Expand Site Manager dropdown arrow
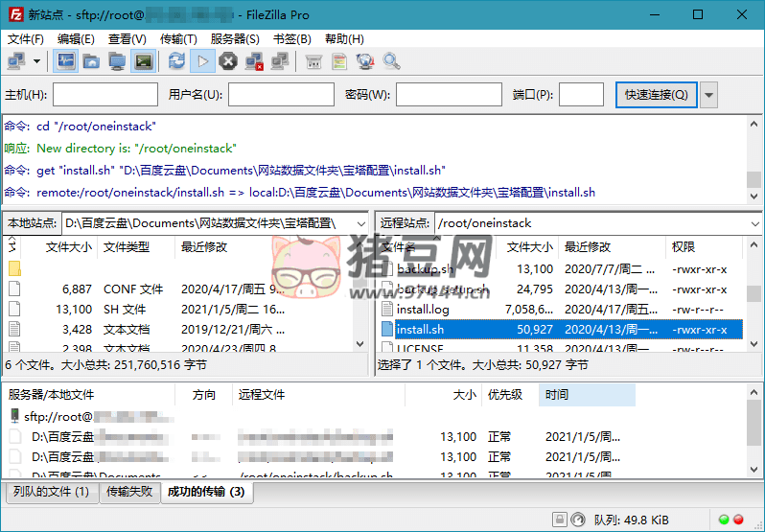 point(37,61)
